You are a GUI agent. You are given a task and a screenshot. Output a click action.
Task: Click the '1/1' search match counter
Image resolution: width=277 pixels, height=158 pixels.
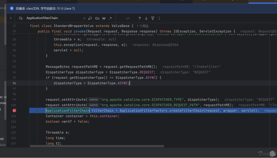click(x=128, y=18)
